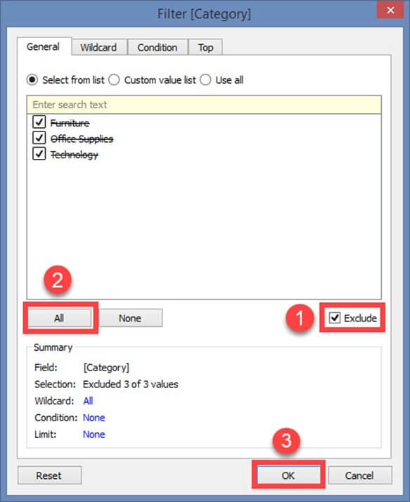Select the Custom value list radio button
The width and height of the screenshot is (410, 502).
(114, 79)
